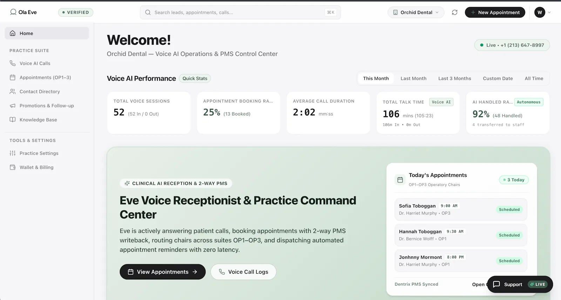Click the Ola Eve logo icon

[x=13, y=12]
